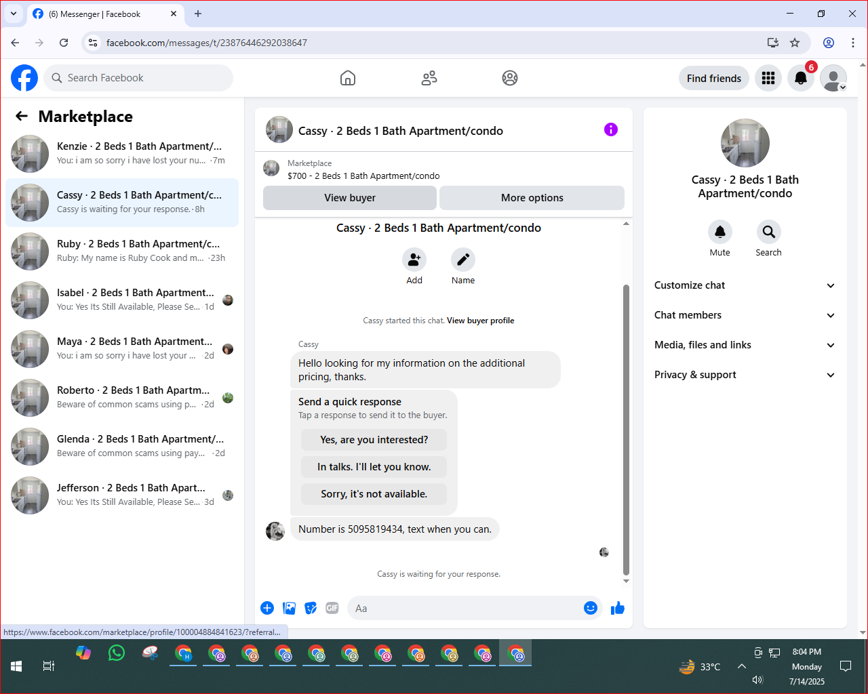The height and width of the screenshot is (694, 868).
Task: Search in conversation magnifier icon
Action: click(769, 232)
